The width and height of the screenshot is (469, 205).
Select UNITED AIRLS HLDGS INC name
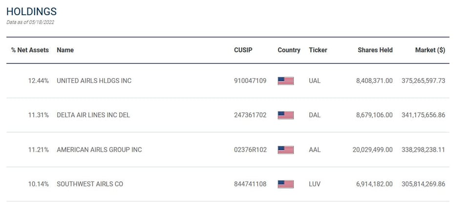point(94,81)
